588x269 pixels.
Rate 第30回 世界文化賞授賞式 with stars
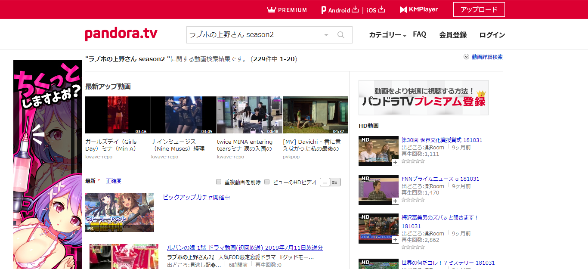(x=413, y=161)
